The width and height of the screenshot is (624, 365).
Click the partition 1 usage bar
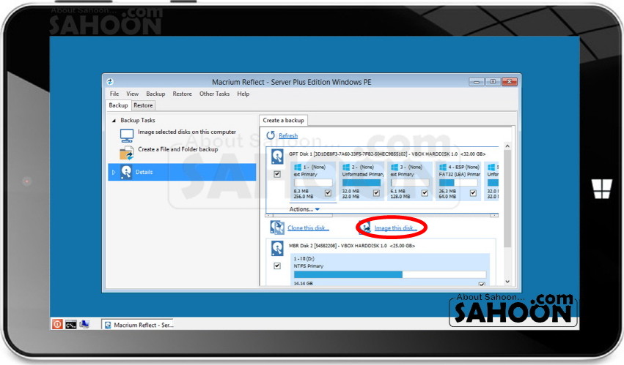coord(313,183)
